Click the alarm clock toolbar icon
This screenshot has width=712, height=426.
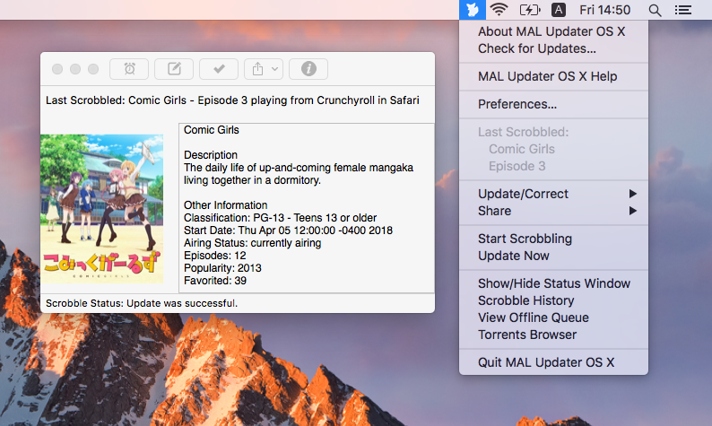click(129, 69)
